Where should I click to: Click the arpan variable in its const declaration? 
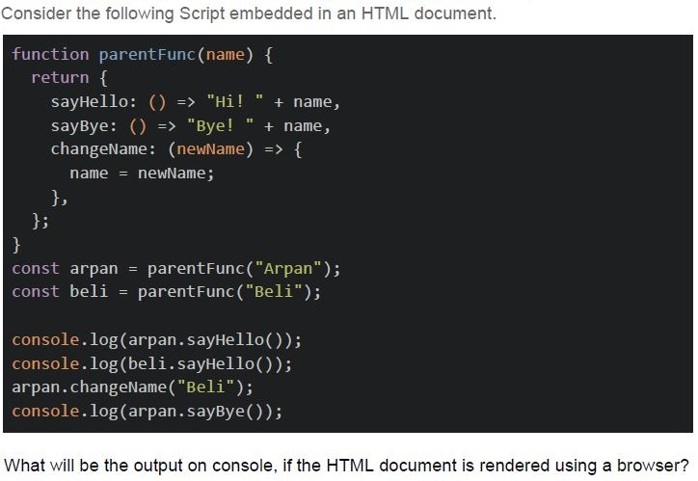click(x=94, y=269)
